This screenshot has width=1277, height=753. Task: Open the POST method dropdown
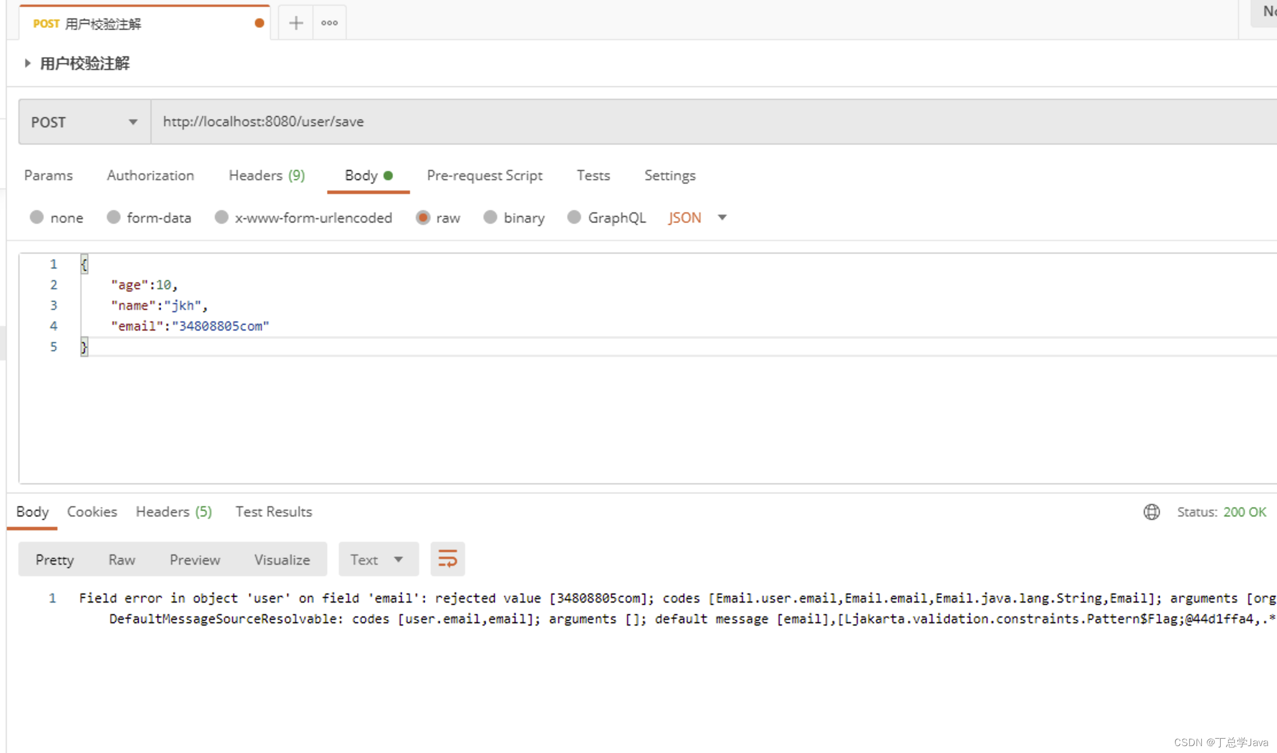(85, 122)
